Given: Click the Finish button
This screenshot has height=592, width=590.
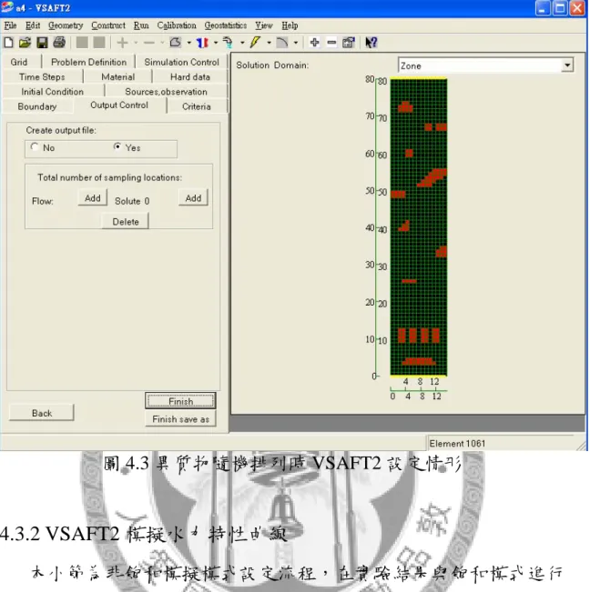Looking at the screenshot, I should [x=180, y=401].
